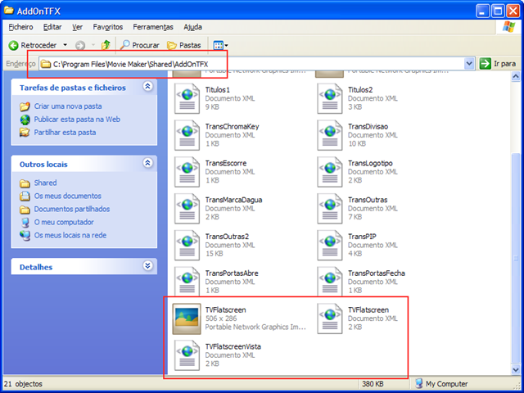Open the Ajuda menu
This screenshot has height=393, width=524.
(193, 27)
